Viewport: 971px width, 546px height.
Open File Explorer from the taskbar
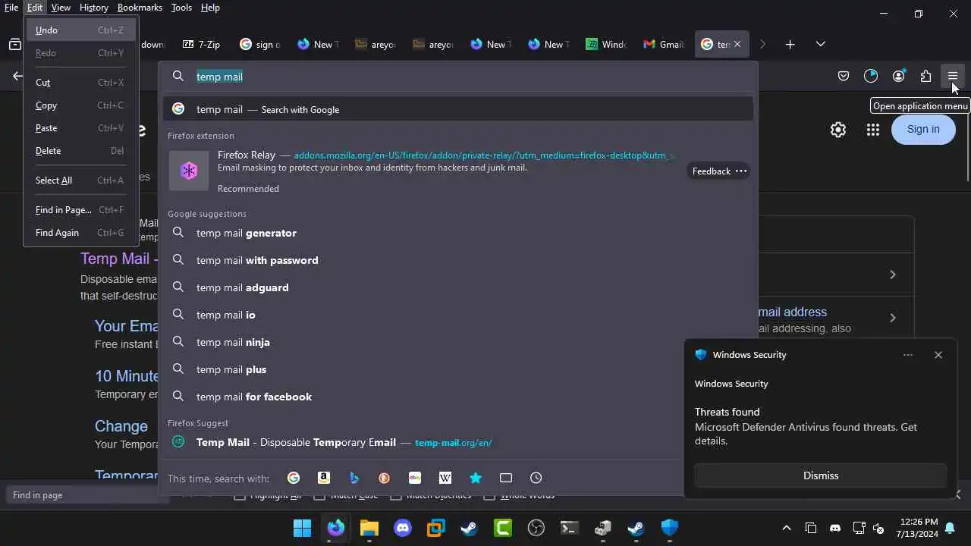click(x=369, y=528)
